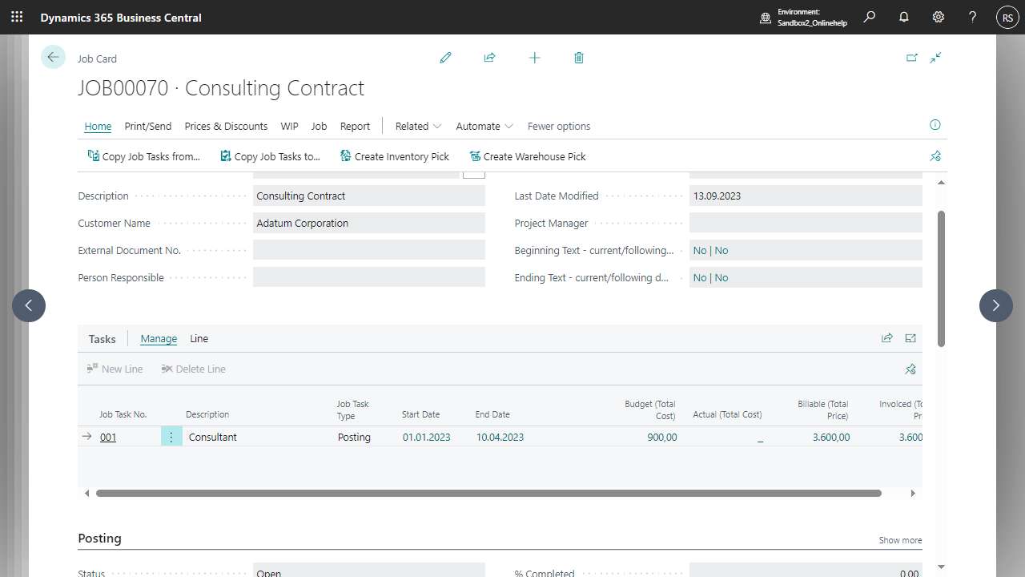
Task: Open the settings gear icon
Action: [939, 17]
